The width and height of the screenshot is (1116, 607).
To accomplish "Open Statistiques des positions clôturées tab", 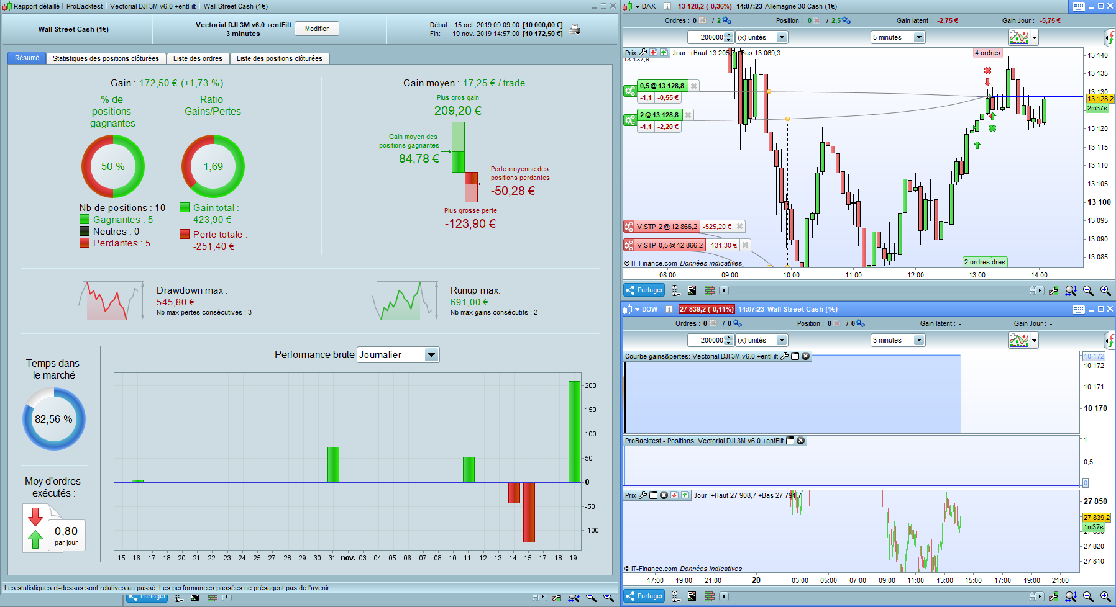I will pos(106,58).
